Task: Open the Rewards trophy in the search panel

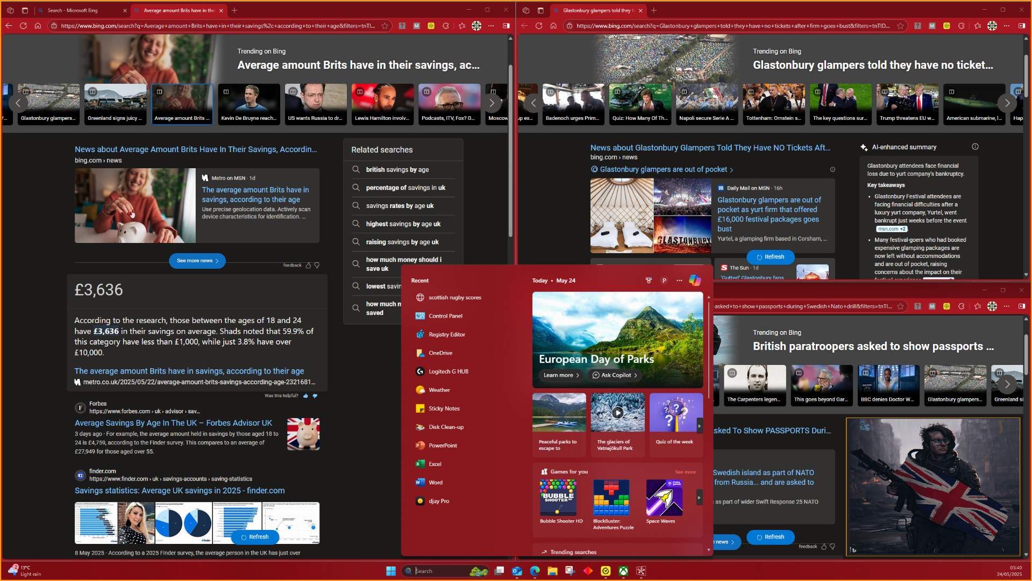Action: 649,281
